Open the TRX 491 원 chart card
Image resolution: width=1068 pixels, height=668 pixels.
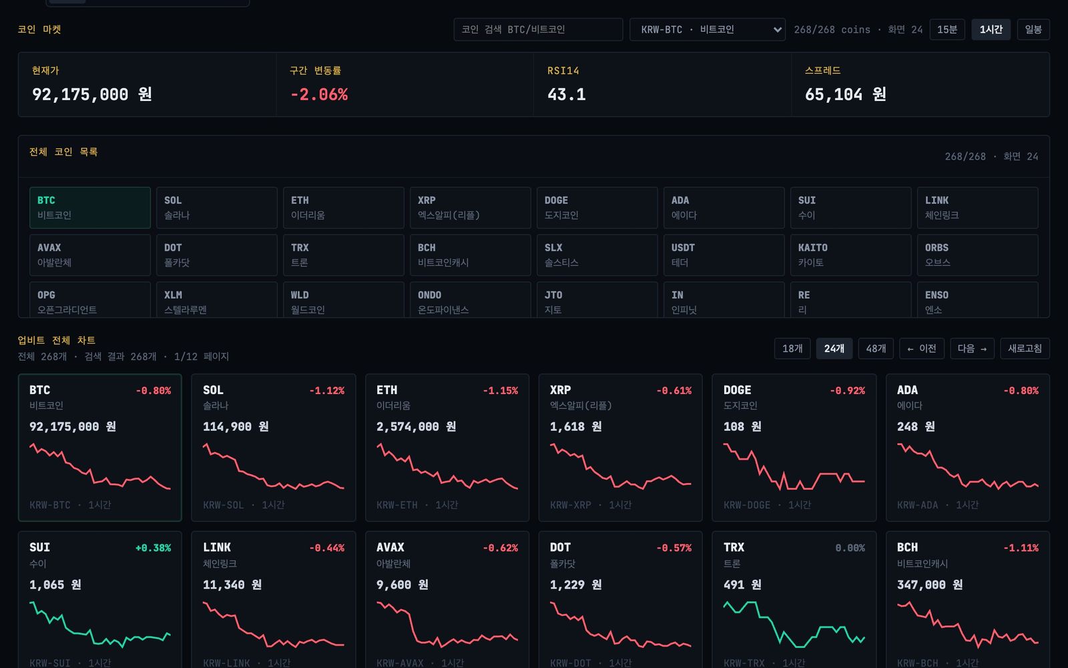coord(794,600)
